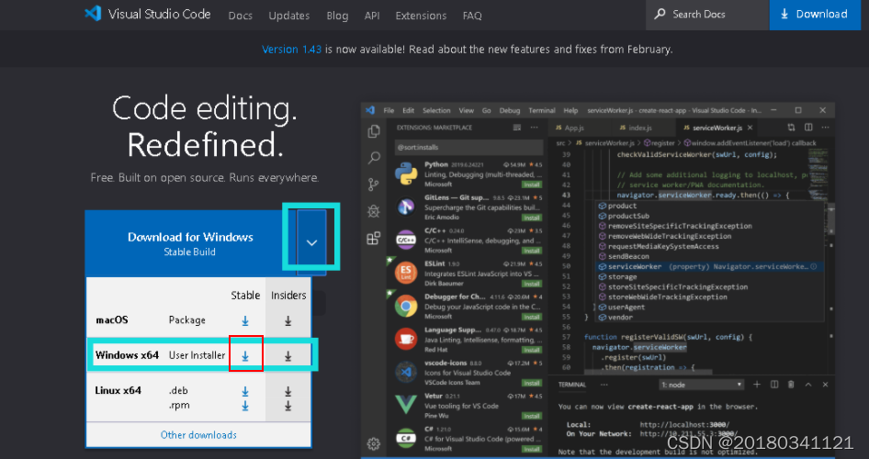
Task: Choose 'userAgent' in the autocomplete list
Action: [709, 308]
